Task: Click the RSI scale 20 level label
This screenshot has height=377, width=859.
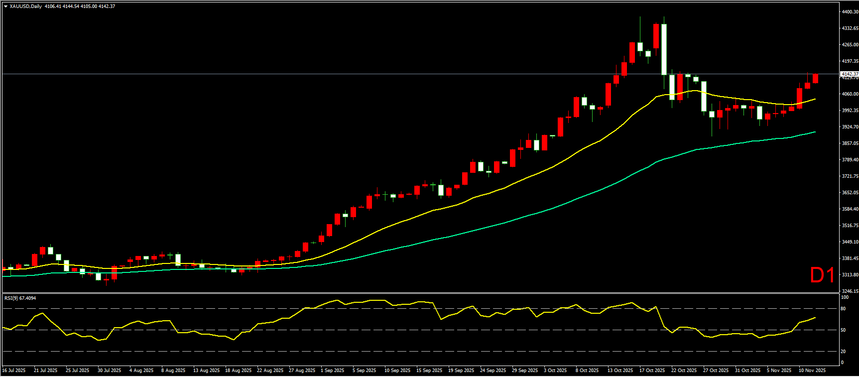Action: pos(843,351)
